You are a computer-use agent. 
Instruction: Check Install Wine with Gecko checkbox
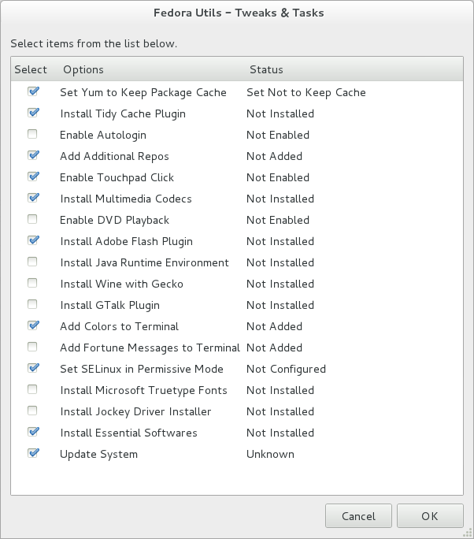point(32,284)
